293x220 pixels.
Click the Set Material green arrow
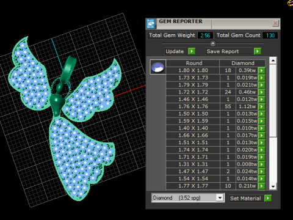pos(268,198)
